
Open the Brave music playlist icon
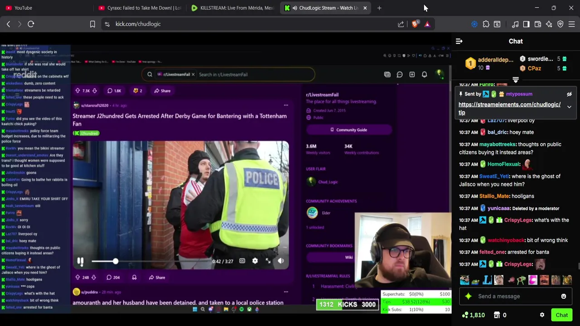(x=515, y=24)
